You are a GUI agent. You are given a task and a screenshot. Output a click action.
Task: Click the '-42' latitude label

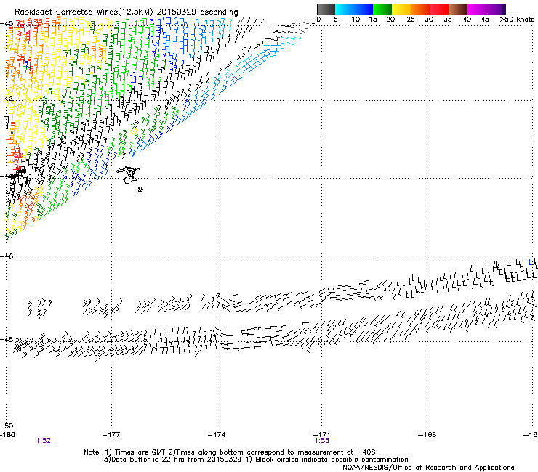tap(7, 98)
